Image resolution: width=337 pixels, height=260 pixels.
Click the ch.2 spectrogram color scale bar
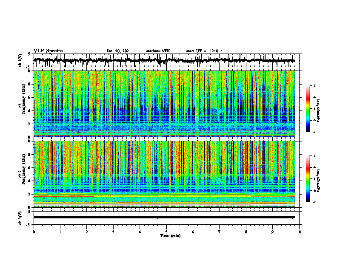308,179
